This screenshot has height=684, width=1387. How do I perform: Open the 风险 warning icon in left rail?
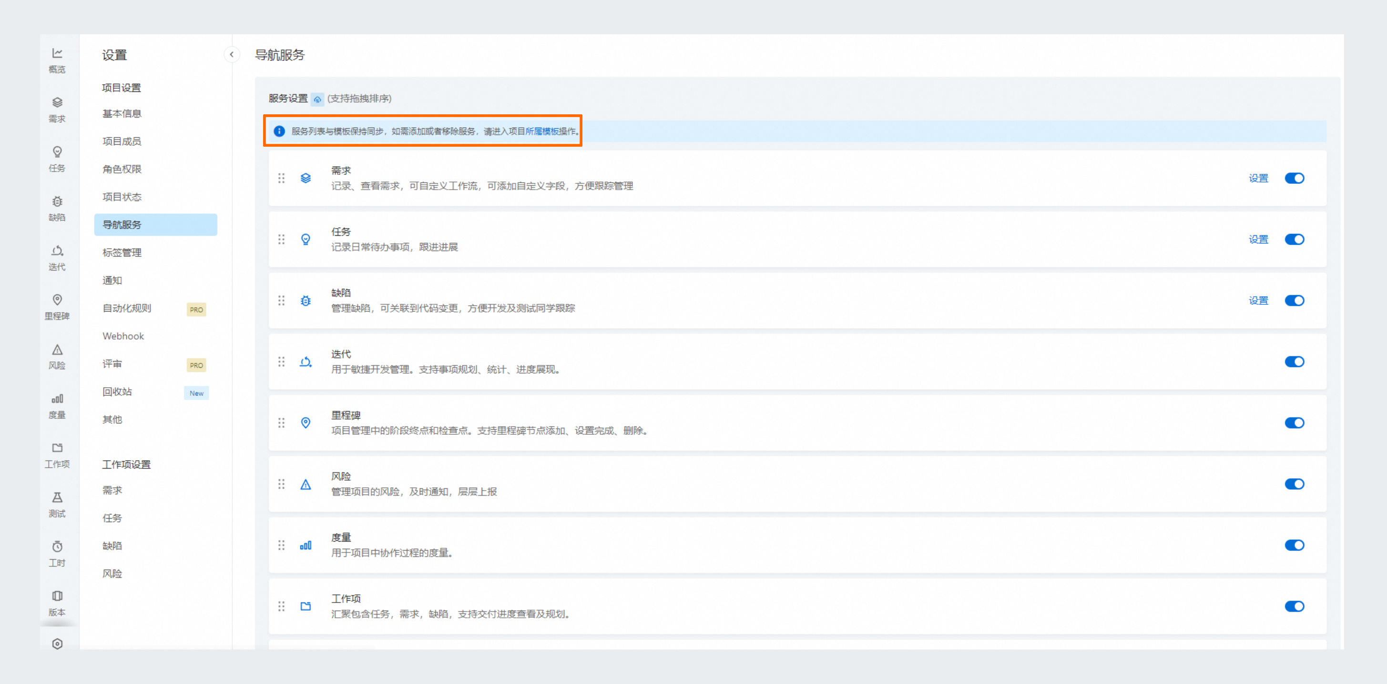[57, 349]
